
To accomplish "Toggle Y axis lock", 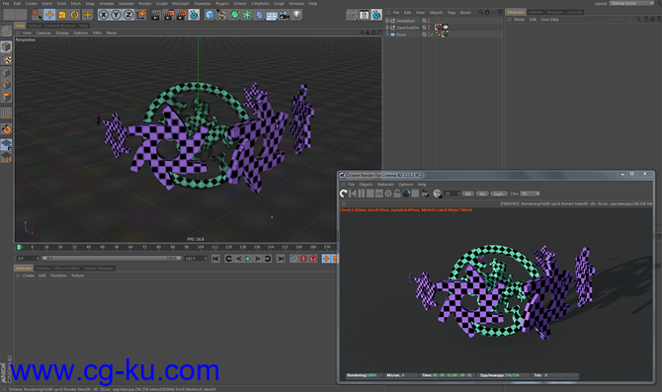I will (117, 15).
